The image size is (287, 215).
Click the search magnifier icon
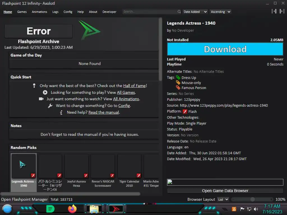tap(179, 12)
